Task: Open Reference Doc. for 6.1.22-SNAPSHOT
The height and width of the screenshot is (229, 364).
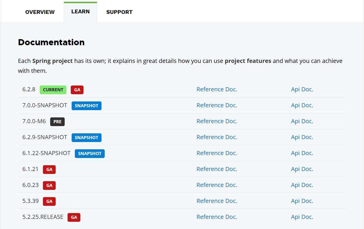Action: coord(217,153)
